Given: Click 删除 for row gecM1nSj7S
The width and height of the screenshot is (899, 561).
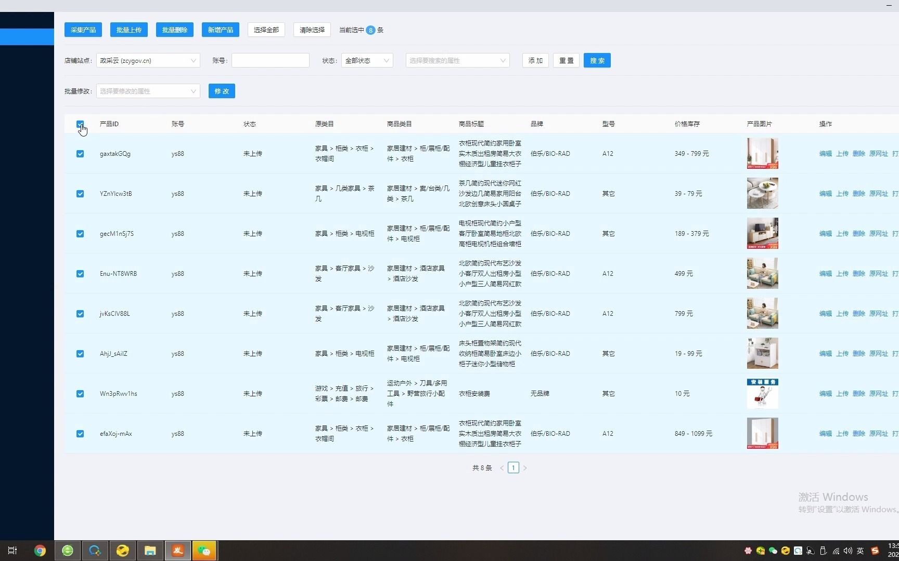Looking at the screenshot, I should point(859,234).
